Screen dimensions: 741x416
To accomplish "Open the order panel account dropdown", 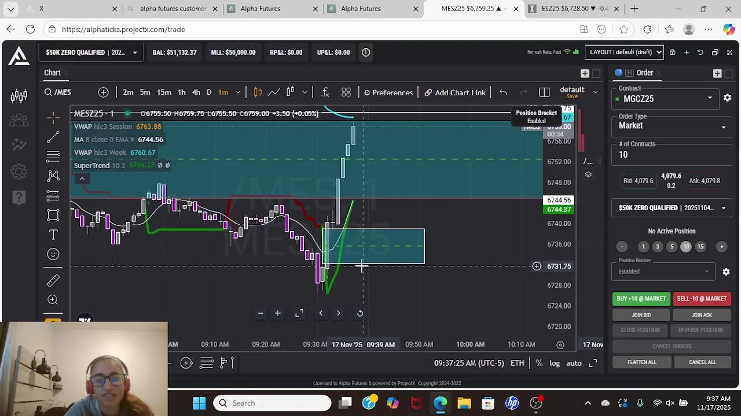I will click(672, 208).
